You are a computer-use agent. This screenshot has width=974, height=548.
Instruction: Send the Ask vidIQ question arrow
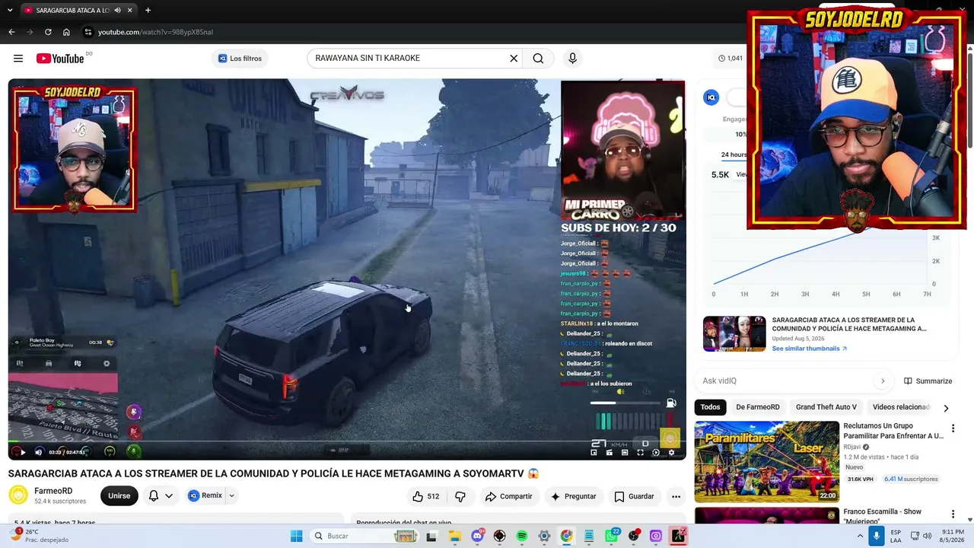(883, 381)
